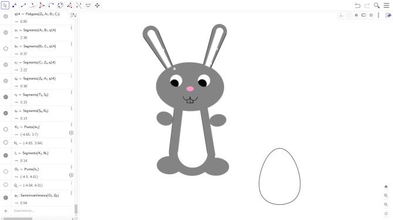Viewport: 393px width, 220px height.
Task: Open the main hamburger menu
Action: tap(387, 5)
